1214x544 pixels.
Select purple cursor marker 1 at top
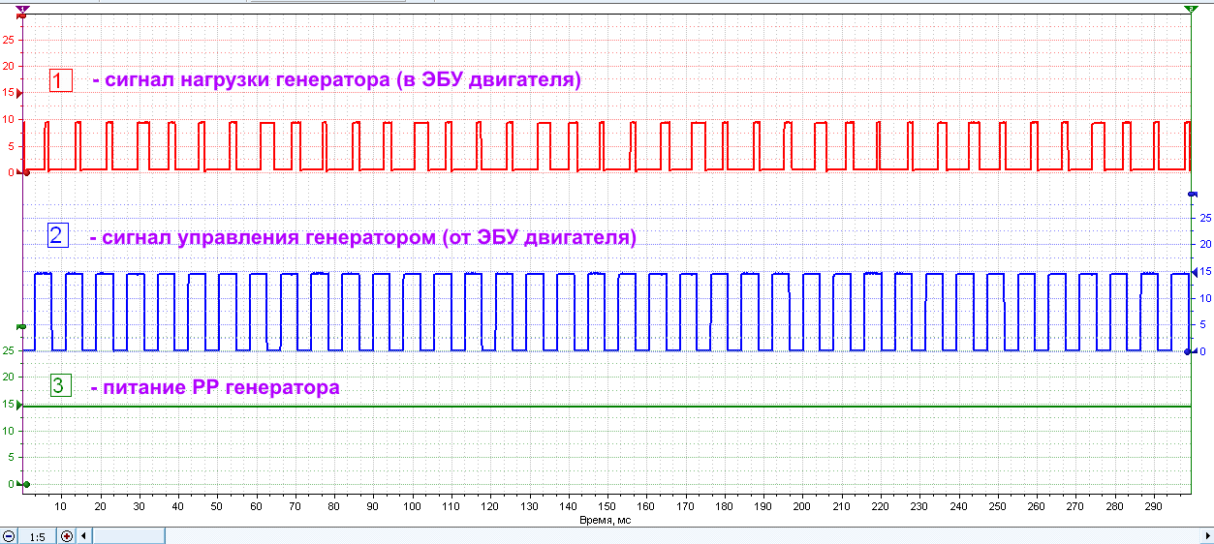click(x=23, y=9)
